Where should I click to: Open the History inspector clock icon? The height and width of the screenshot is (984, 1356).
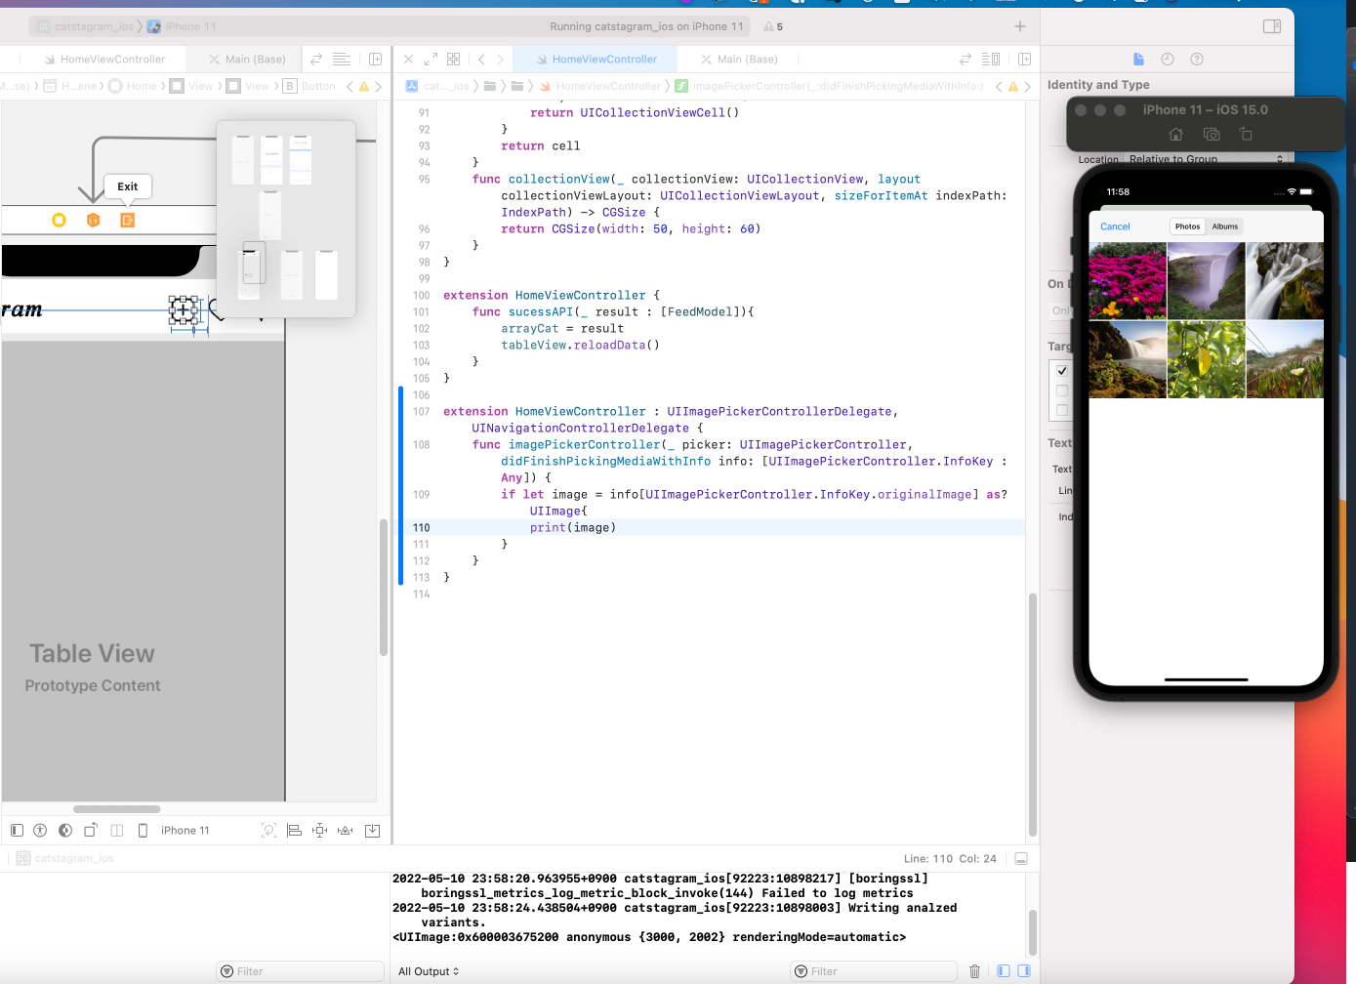pos(1168,60)
